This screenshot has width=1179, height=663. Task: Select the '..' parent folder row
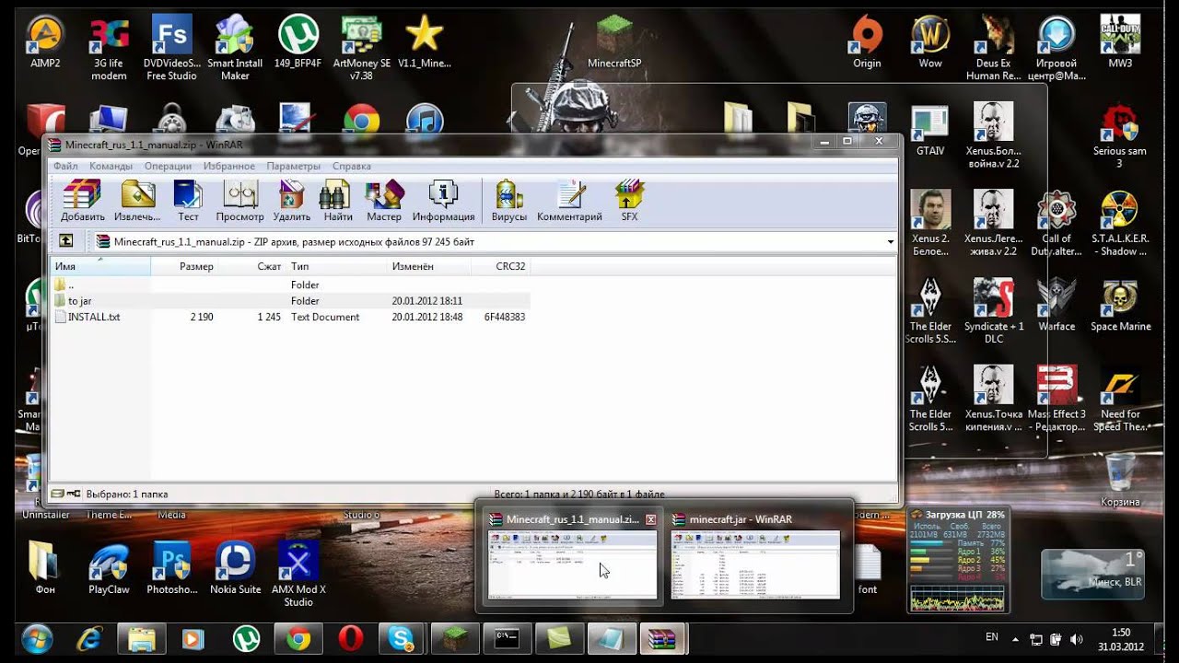[291, 285]
